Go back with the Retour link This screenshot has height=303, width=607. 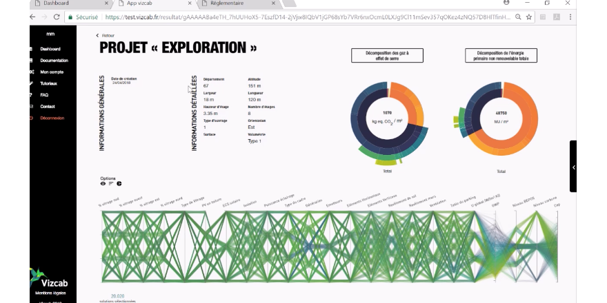[x=106, y=36]
